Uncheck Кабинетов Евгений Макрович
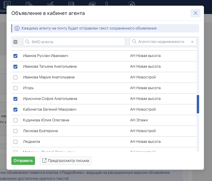 [16, 109]
